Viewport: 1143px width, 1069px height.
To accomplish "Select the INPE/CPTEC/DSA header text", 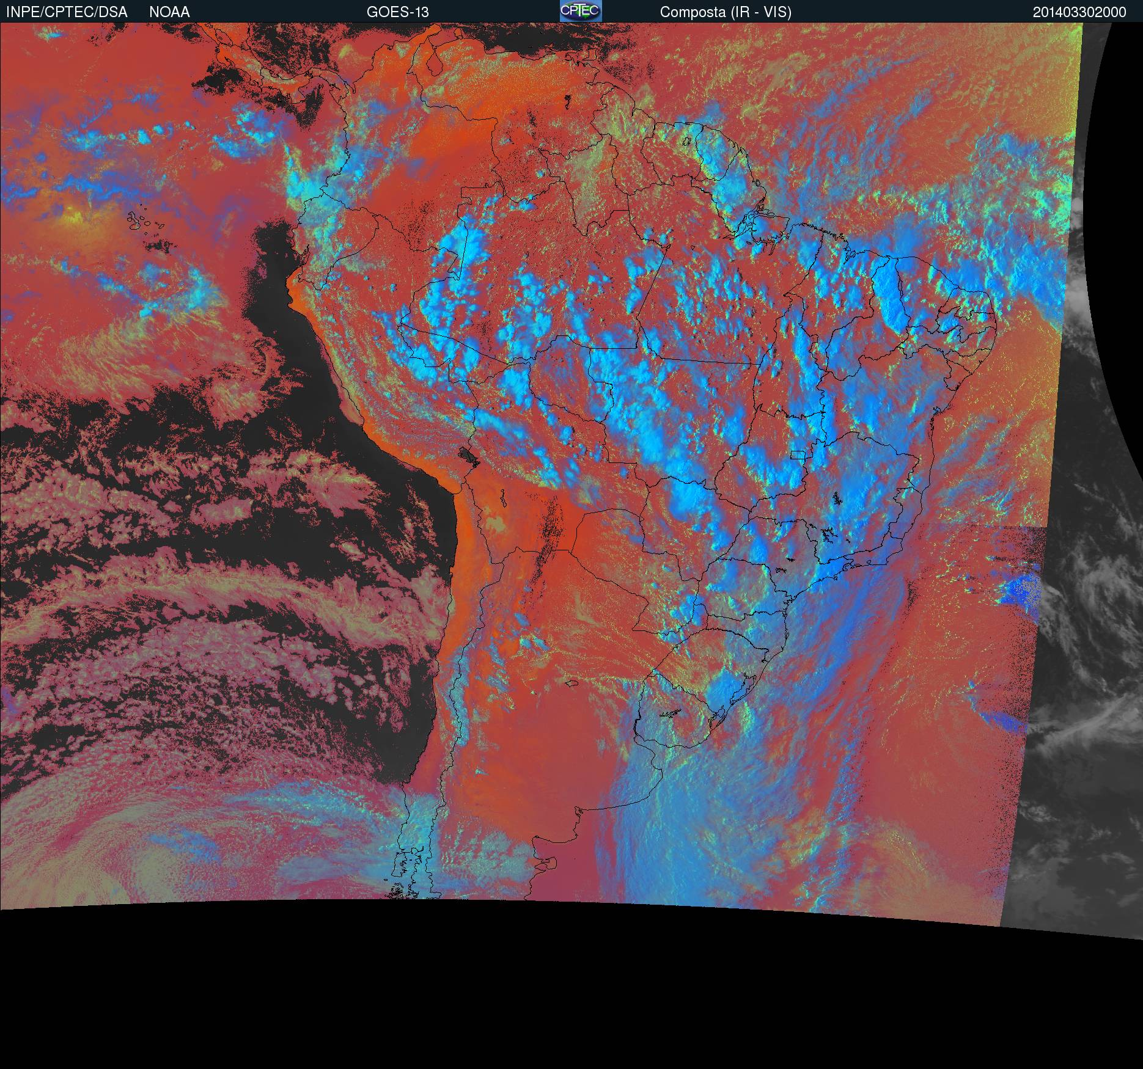I will click(x=67, y=12).
